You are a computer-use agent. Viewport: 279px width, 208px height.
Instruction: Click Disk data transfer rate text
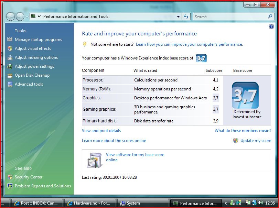tap(154, 121)
